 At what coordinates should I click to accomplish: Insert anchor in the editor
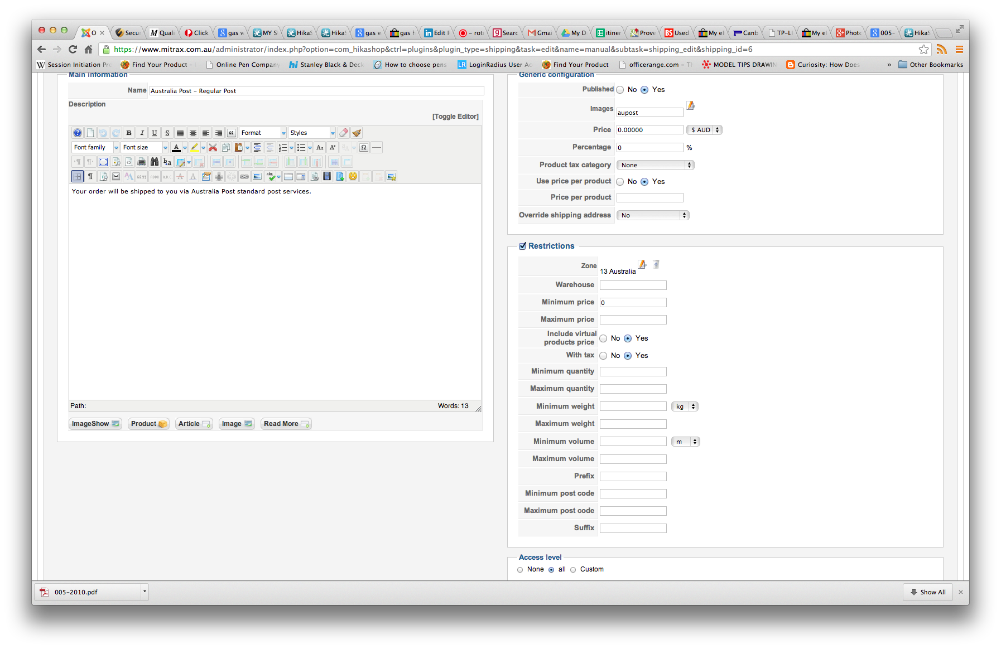pos(219,176)
